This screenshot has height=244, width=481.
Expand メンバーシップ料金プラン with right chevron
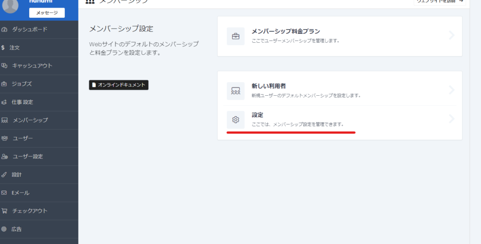(x=451, y=35)
